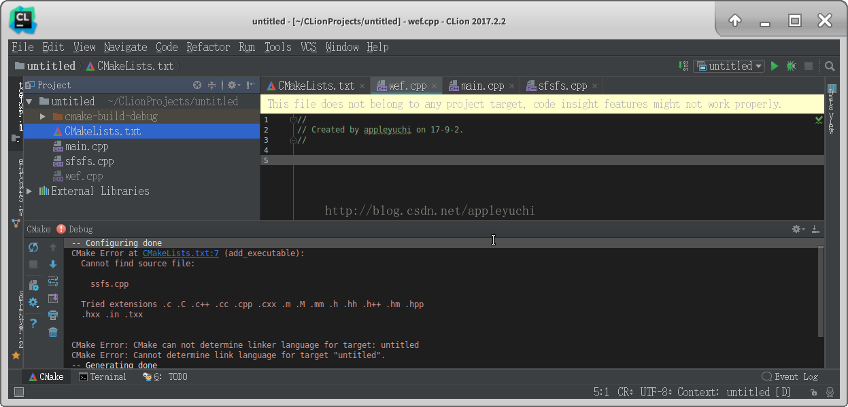Open CMake cache file-gear icon
This screenshot has height=407, width=848.
tap(33, 285)
